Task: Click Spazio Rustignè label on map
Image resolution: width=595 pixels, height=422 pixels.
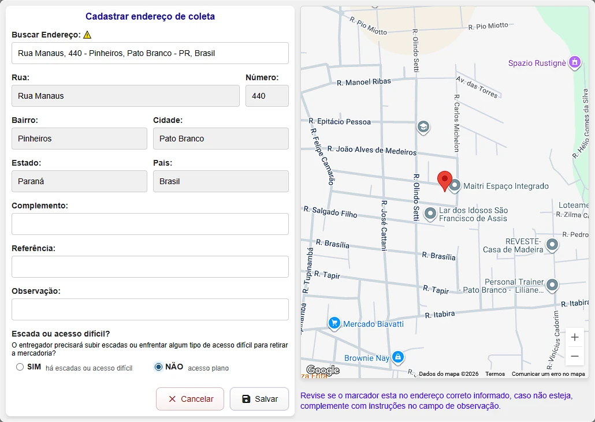Action: point(537,63)
